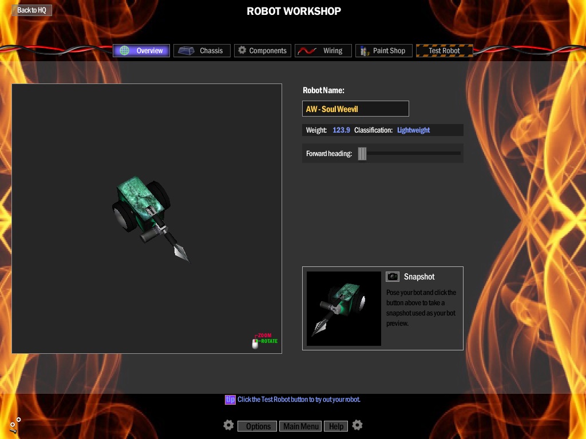Viewport: 586px width, 439px height.
Task: Click the Lightweight classification text
Action: (x=413, y=130)
